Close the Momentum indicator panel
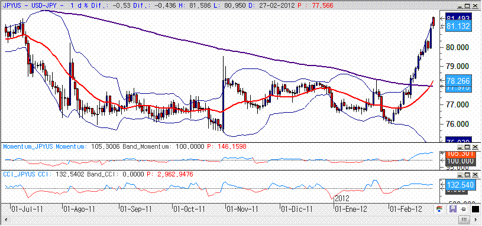Viewport: 482px width, 226px height. point(475,147)
